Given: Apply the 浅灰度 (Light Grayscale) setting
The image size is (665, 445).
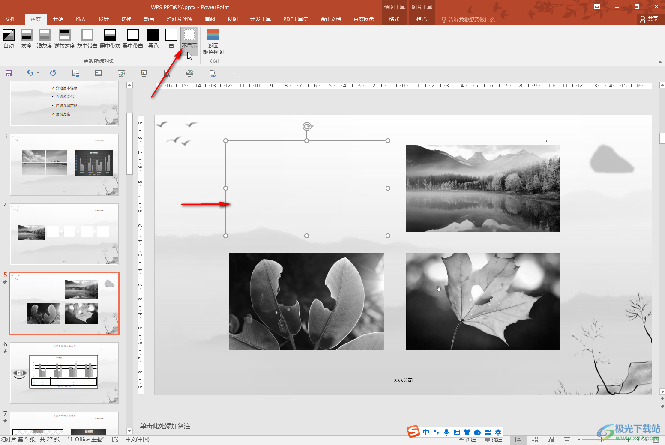Looking at the screenshot, I should (45, 39).
